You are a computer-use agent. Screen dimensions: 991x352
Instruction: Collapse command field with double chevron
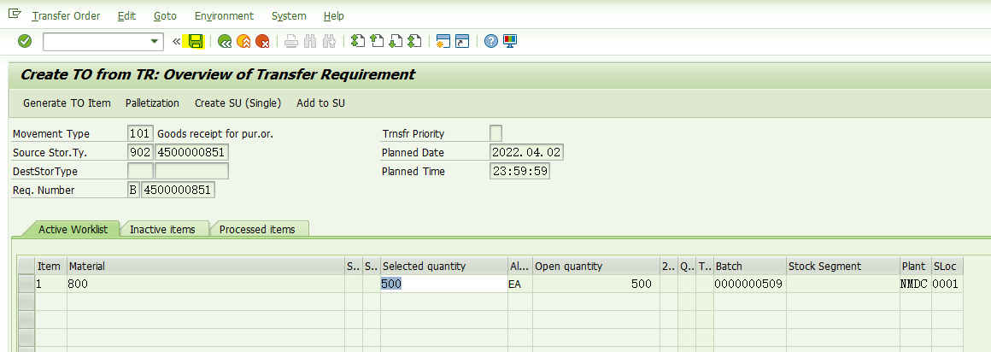[177, 41]
